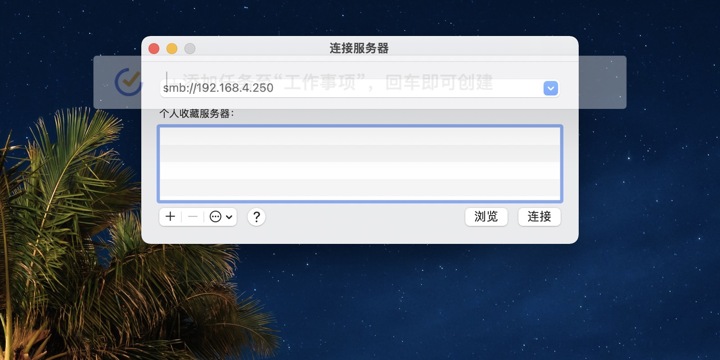Viewport: 720px width, 360px height.
Task: Expand the chevron beside the ellipsis icon
Action: coord(229,217)
